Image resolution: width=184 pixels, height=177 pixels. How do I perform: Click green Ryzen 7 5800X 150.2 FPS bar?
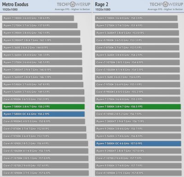pos(43,106)
